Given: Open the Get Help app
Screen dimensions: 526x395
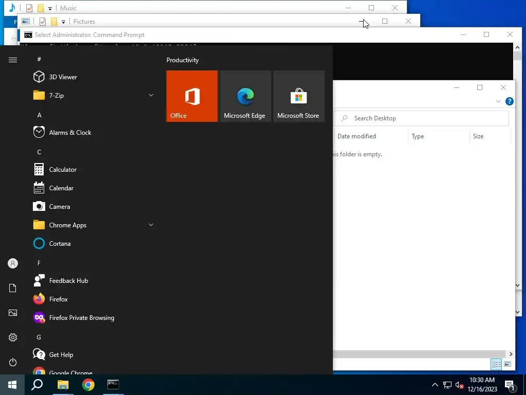Looking at the screenshot, I should (94, 355).
